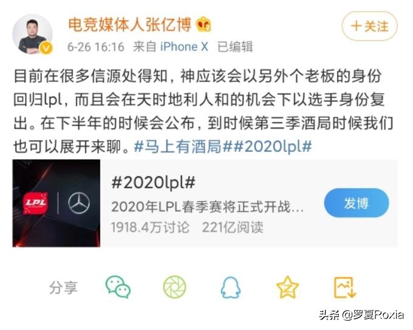Share to WeChat using chat bubble icon
This screenshot has width=413, height=330.
[x=118, y=287]
